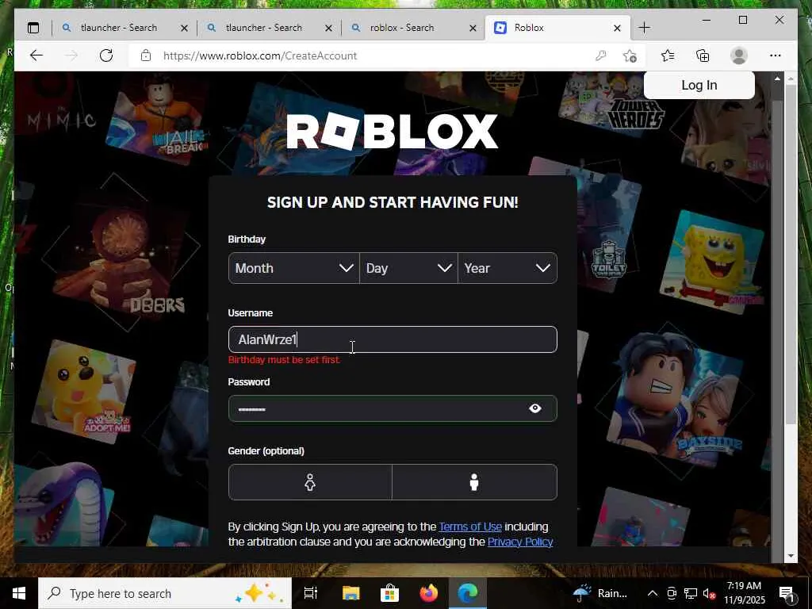Viewport: 812px width, 609px height.
Task: Expand the Year birthday dropdown
Action: click(507, 268)
